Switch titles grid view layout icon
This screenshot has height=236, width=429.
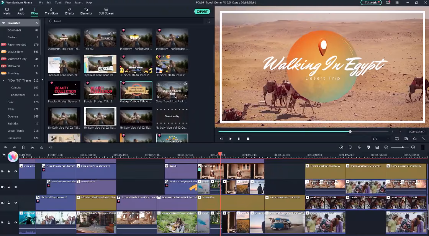(208, 21)
